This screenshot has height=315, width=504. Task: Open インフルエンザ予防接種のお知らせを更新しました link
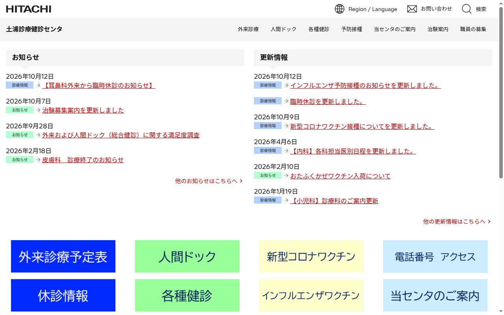(365, 85)
